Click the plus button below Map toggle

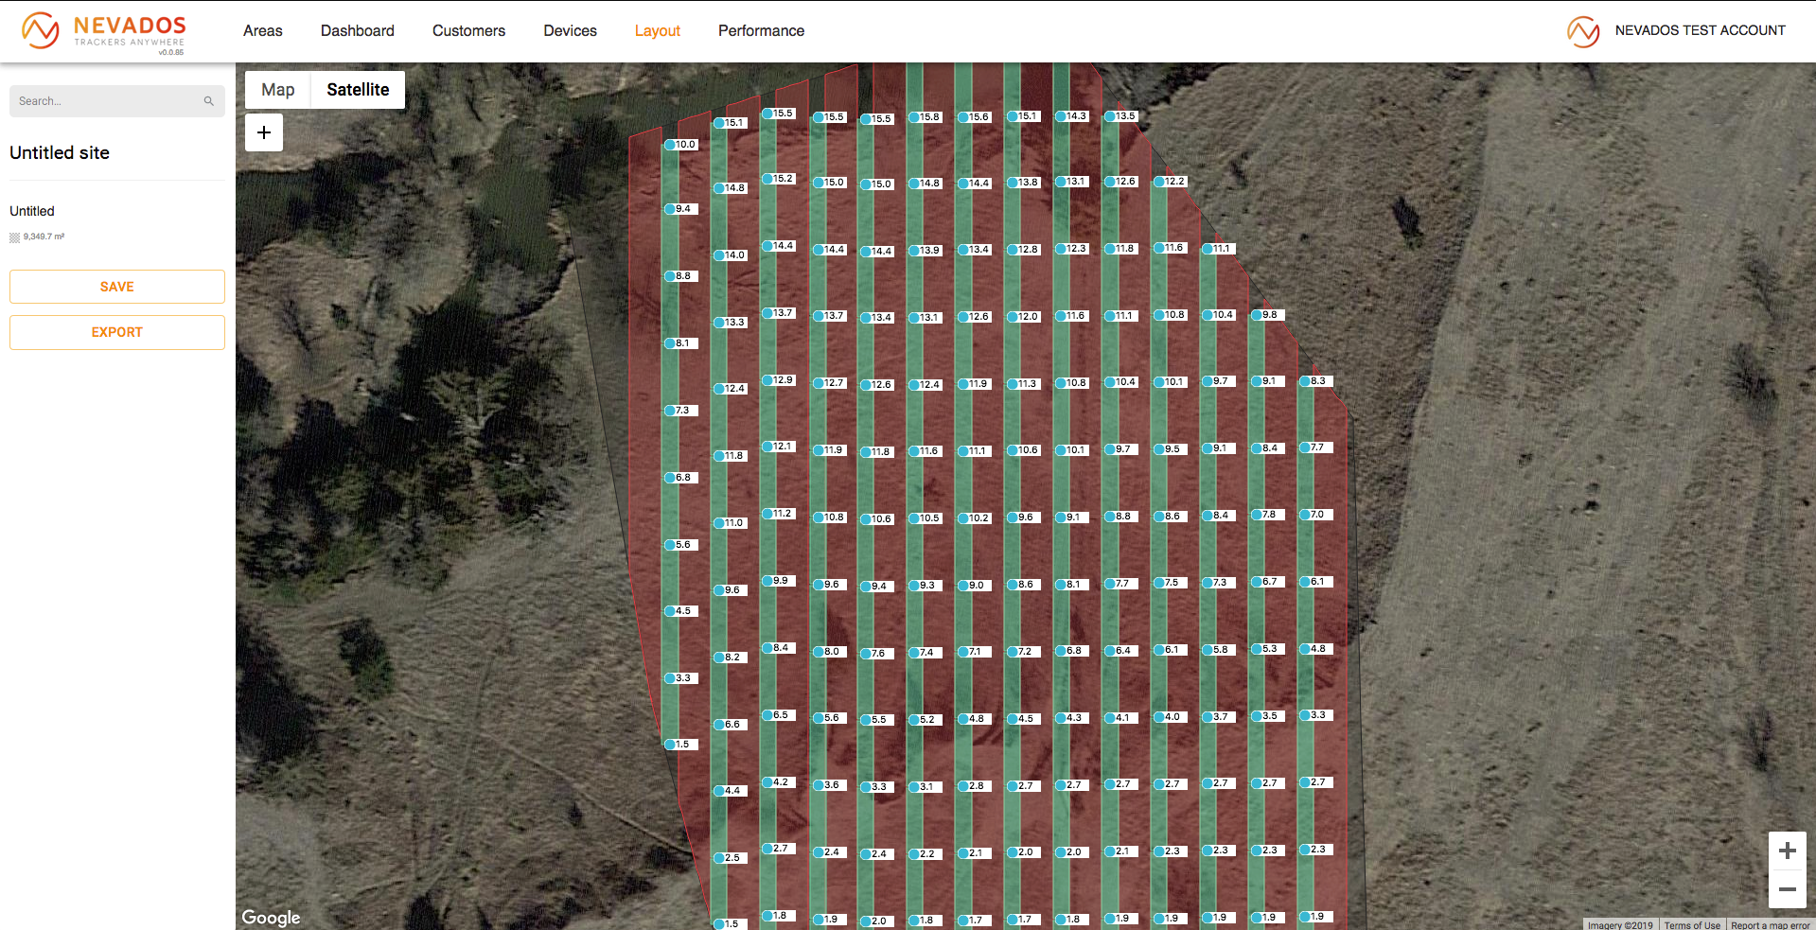[x=264, y=132]
